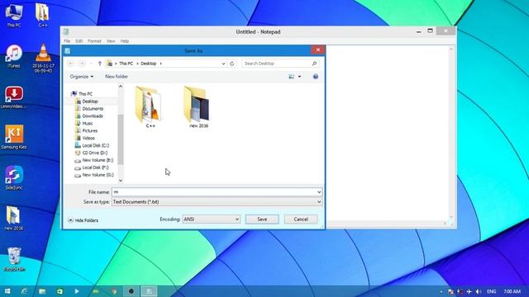
Task: Click the Cancel button
Action: click(301, 219)
